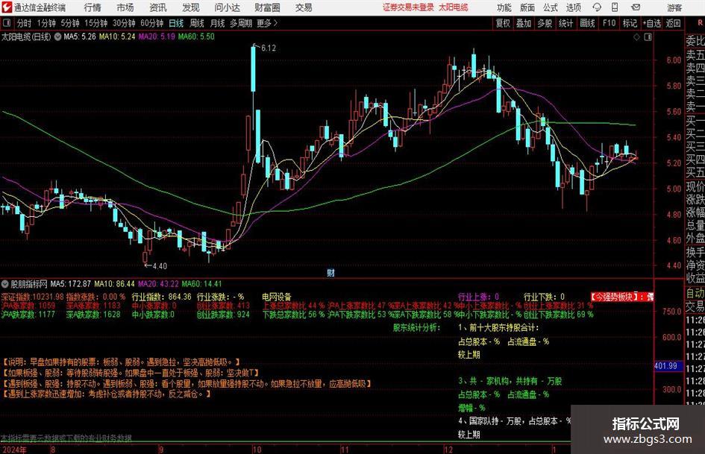Click the 6.00 price axis label
Viewport: 705px width, 454px height.
click(x=674, y=60)
